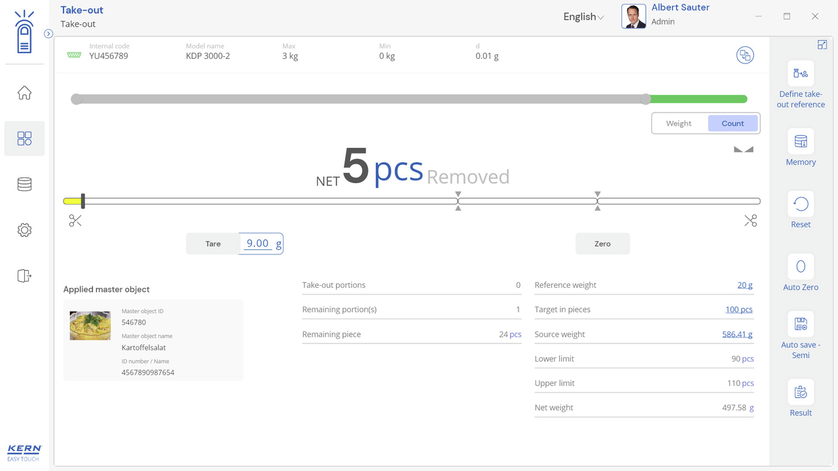Click the Auto Zero icon

tap(801, 267)
